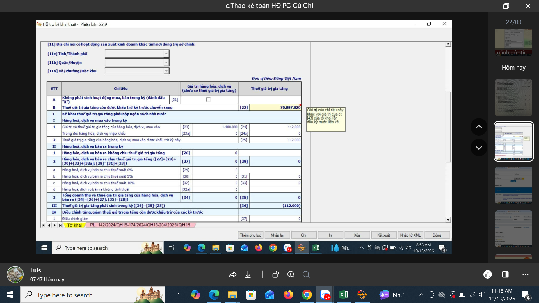Image resolution: width=539 pixels, height=303 pixels.
Task: Rotate the image using the rotate icon
Action: point(276,274)
